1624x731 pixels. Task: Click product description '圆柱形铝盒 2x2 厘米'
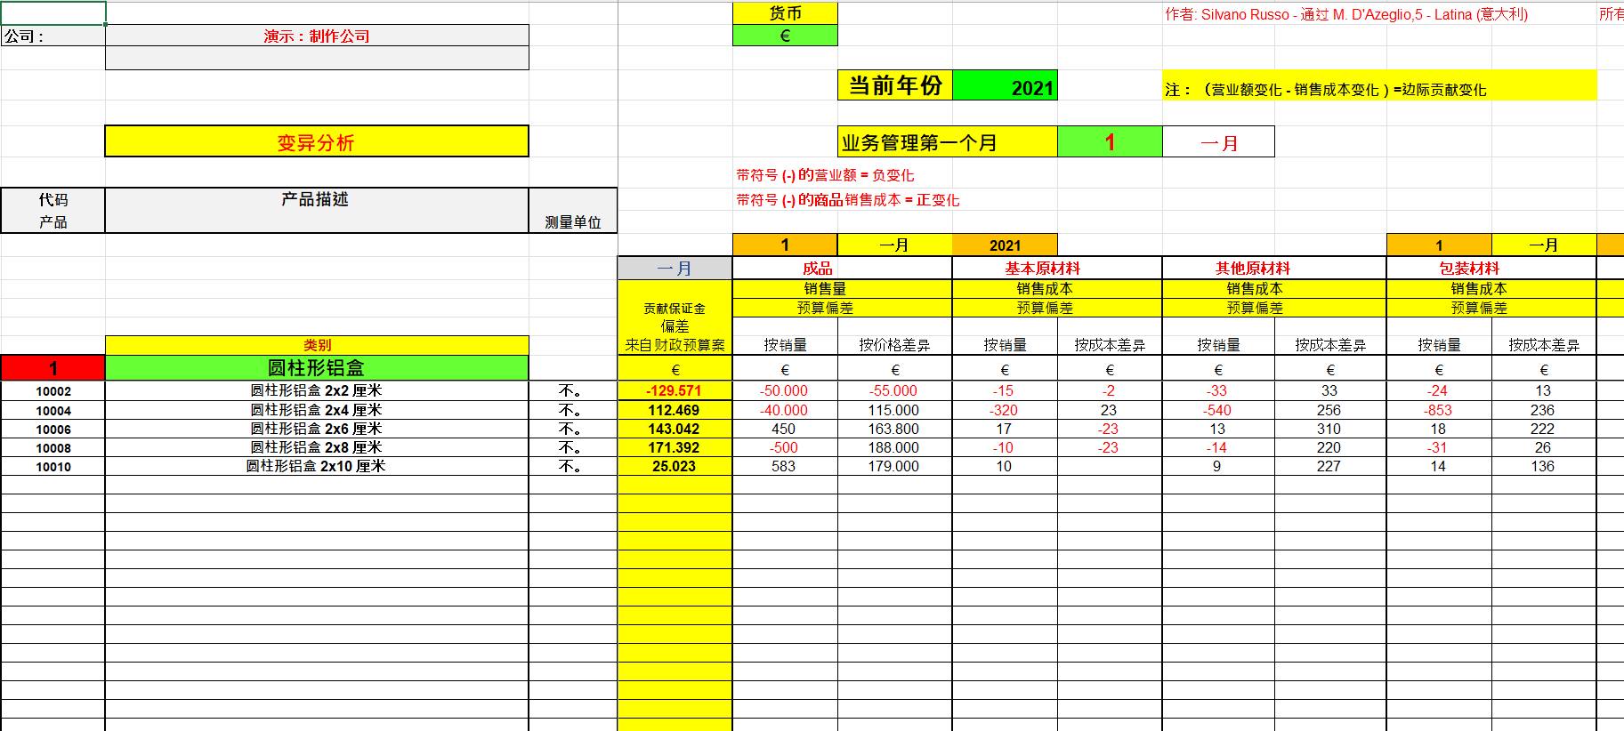pyautogui.click(x=317, y=390)
